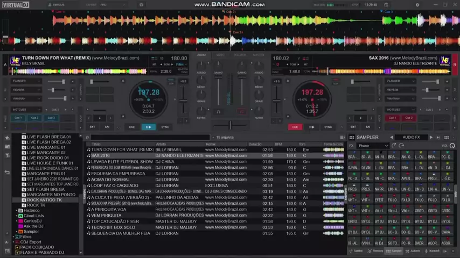Open the Phaser FX dropdown in sampler
This screenshot has width=460, height=258.
coord(373,146)
